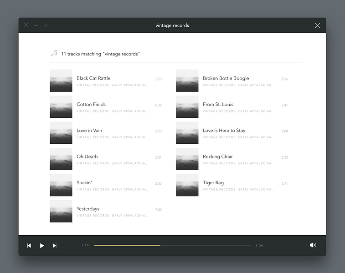345x273 pixels.
Task: Play the track 'Oh Death'
Action: (87, 157)
